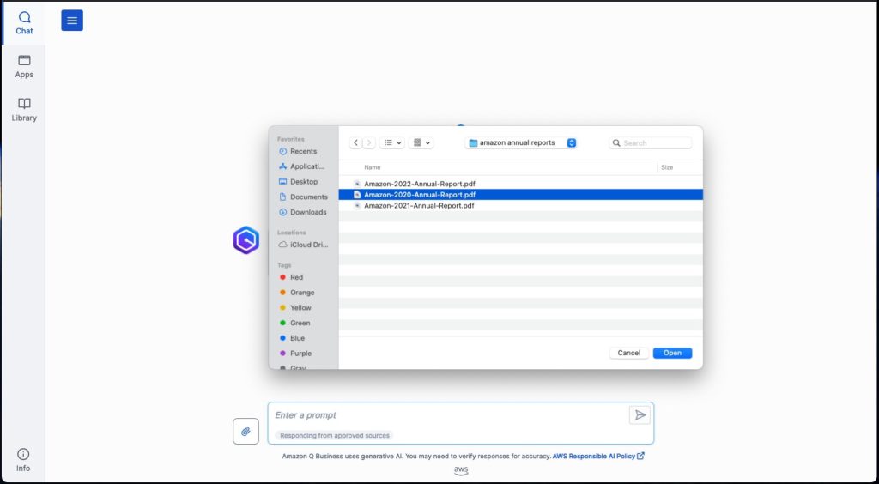Click the Amazon Q hexagon logo

pyautogui.click(x=246, y=240)
